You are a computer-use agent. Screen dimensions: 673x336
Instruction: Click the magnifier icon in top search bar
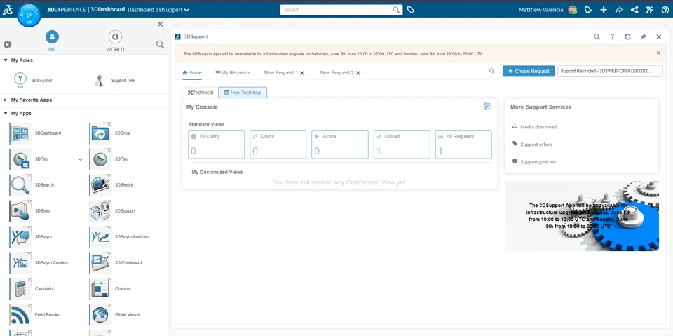[396, 9]
